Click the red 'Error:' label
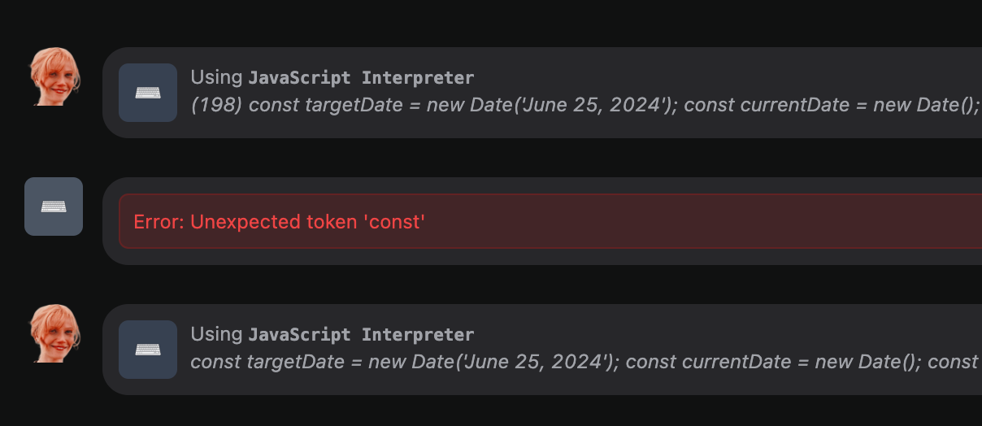The width and height of the screenshot is (982, 426). pyautogui.click(x=159, y=222)
